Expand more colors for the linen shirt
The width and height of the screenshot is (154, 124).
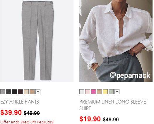(x=117, y=92)
